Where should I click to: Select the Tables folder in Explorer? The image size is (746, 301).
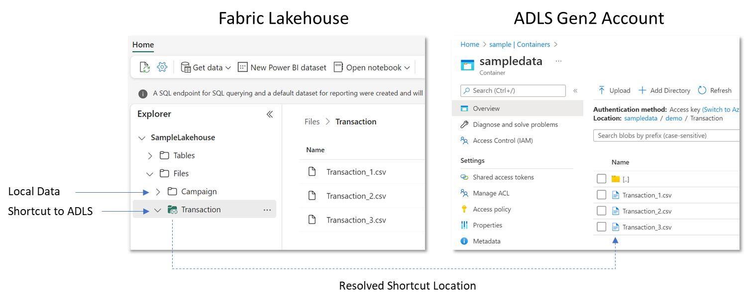coord(177,155)
